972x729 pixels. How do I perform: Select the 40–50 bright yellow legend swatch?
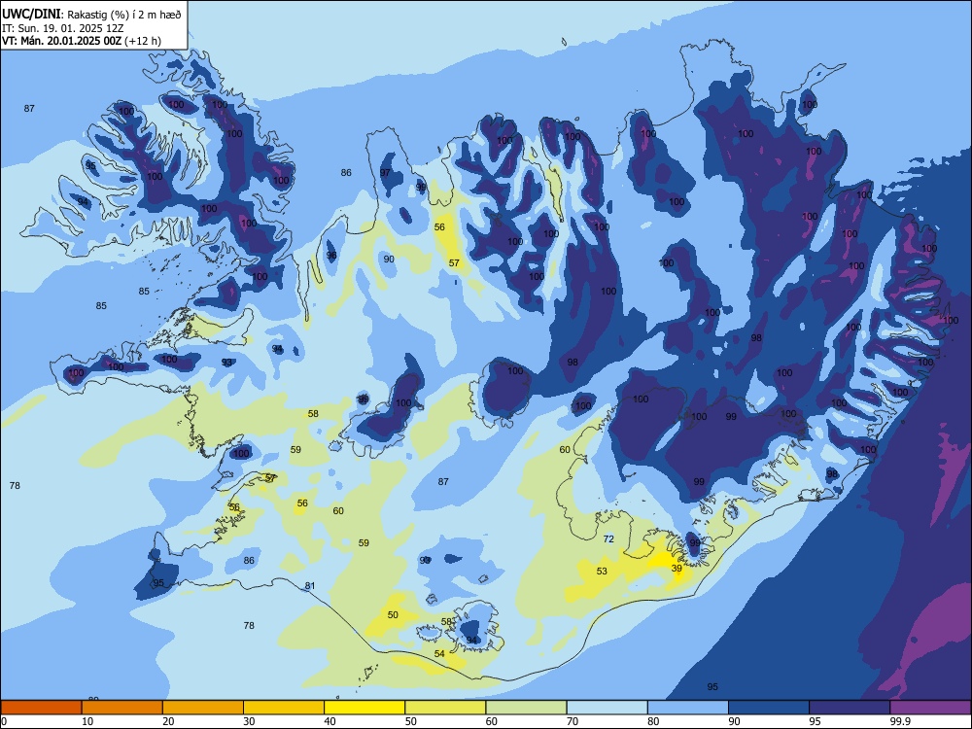[x=364, y=708]
